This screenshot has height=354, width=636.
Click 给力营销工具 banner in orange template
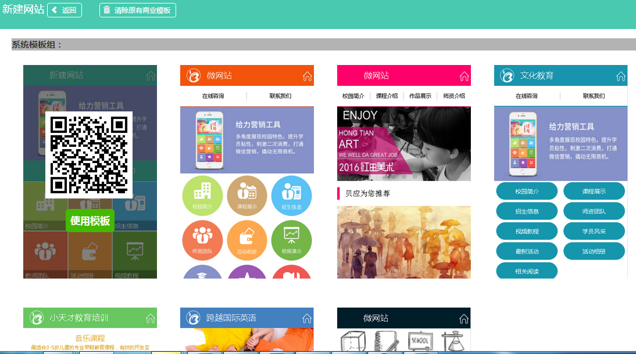click(x=247, y=140)
